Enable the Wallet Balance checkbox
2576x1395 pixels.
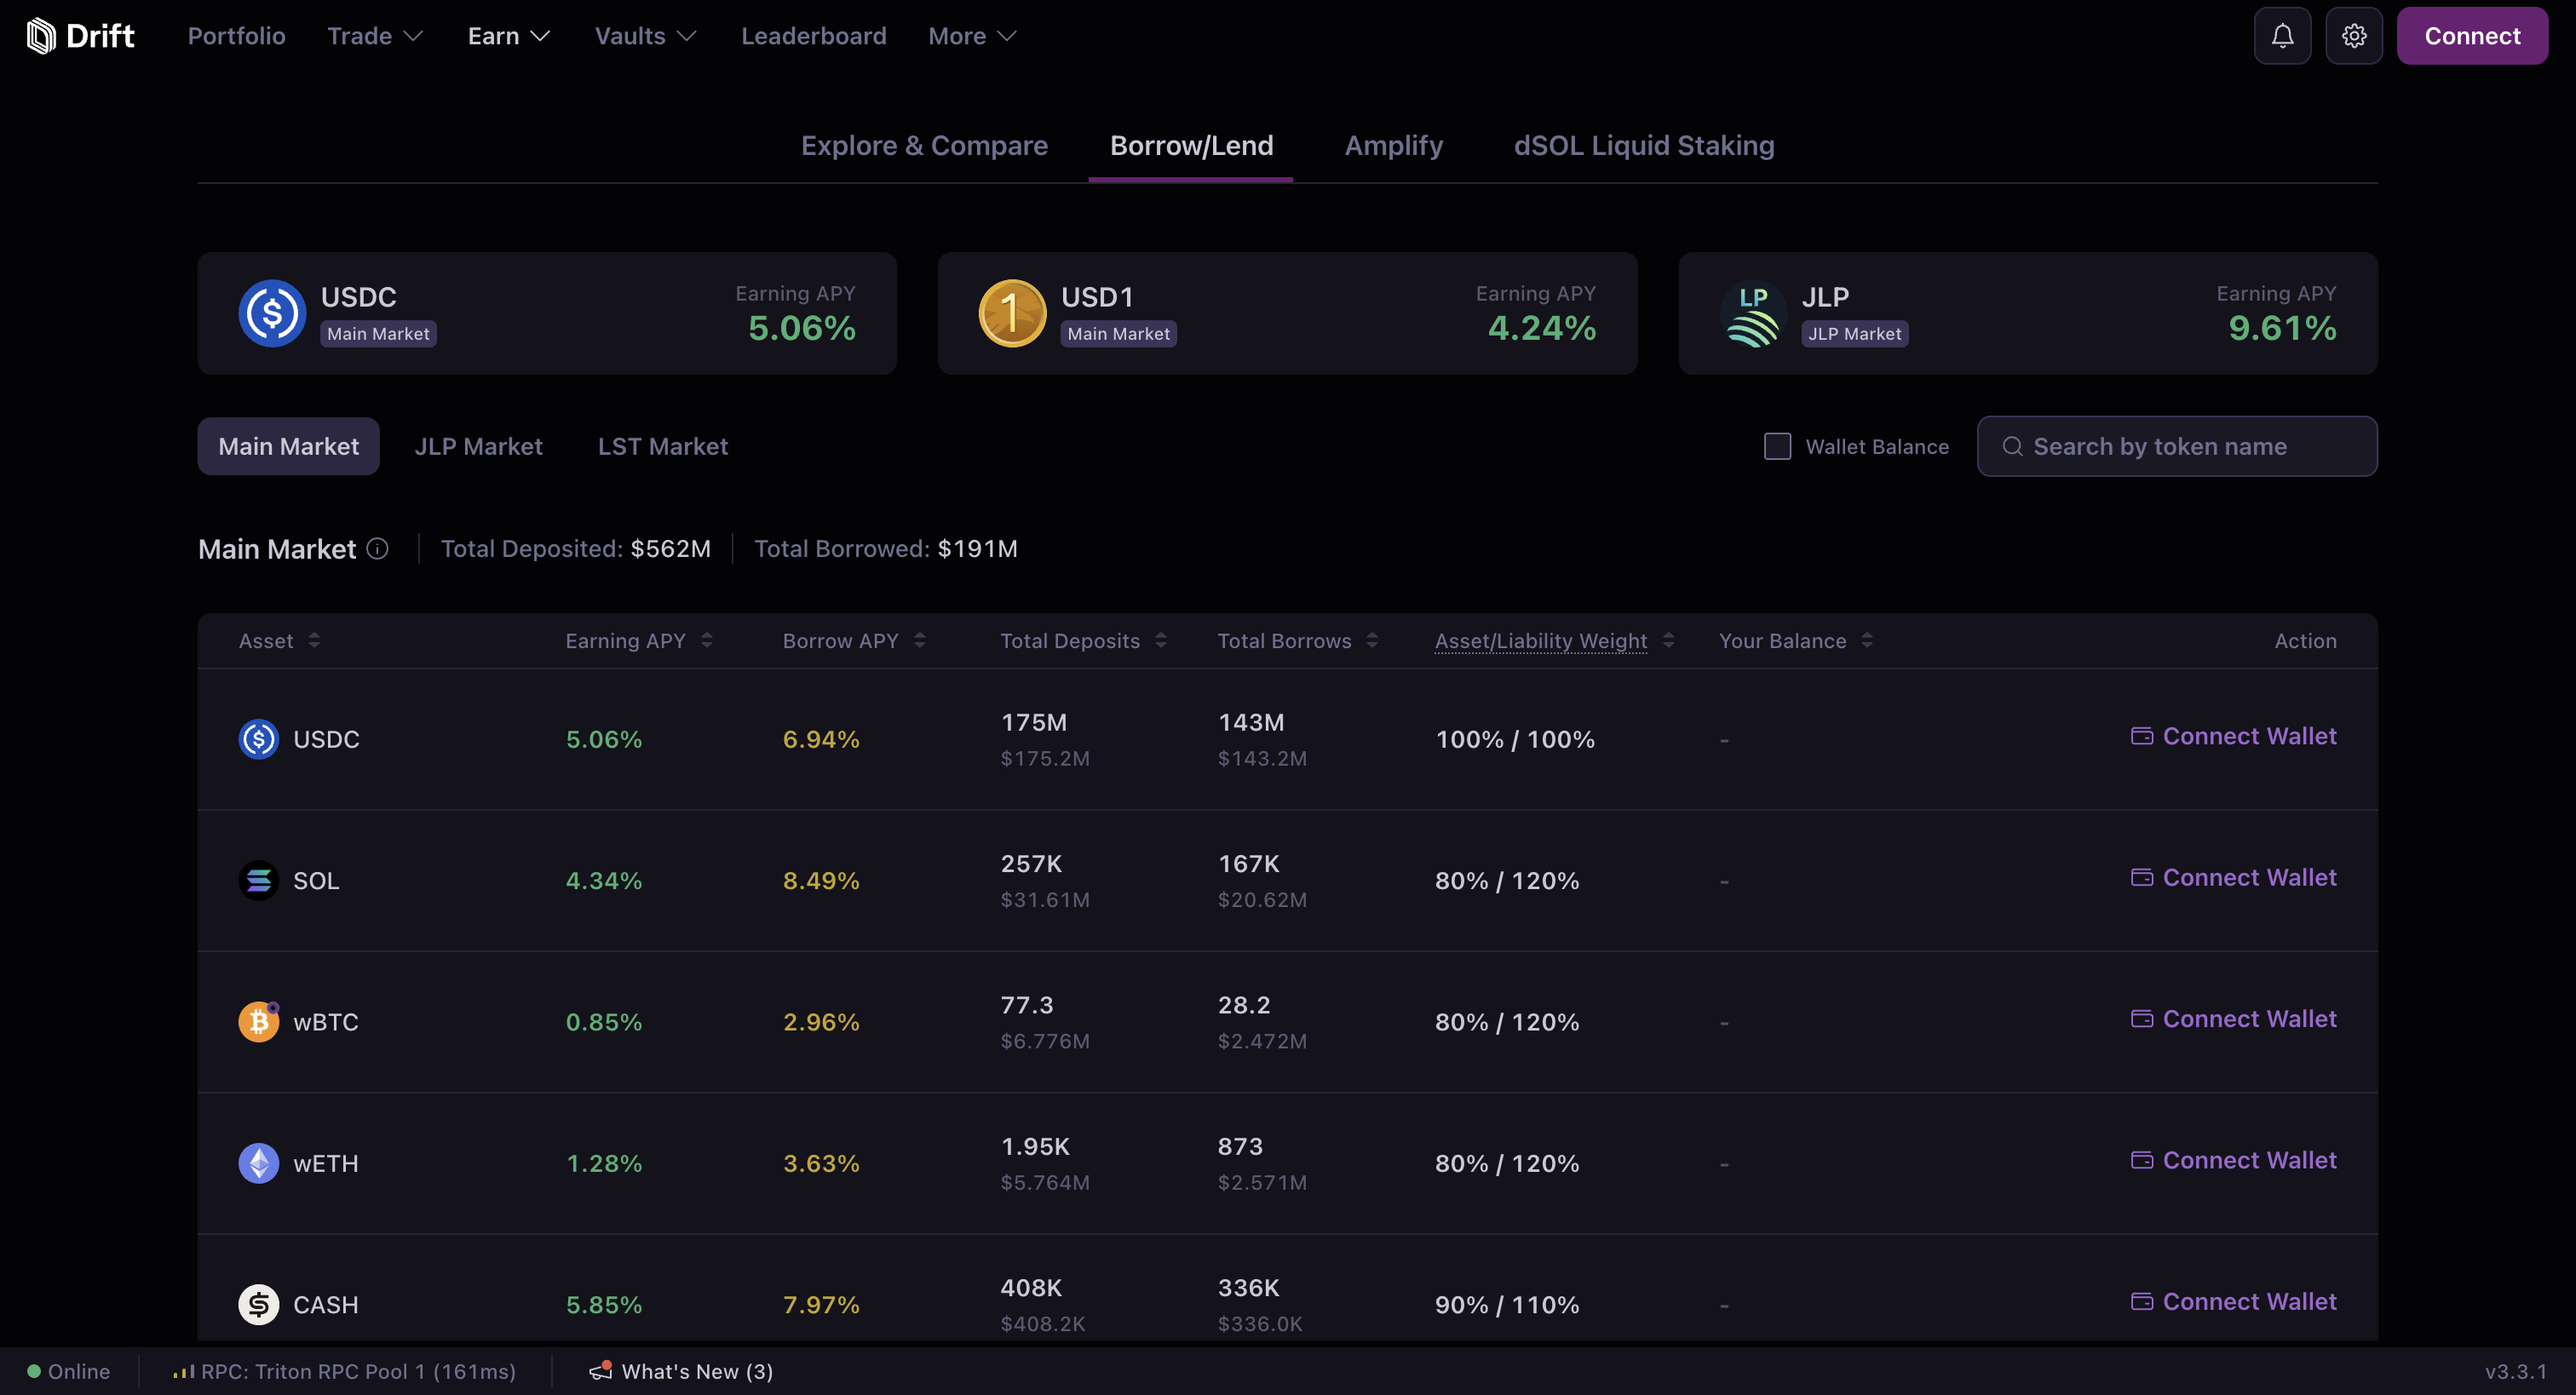pyautogui.click(x=1777, y=446)
